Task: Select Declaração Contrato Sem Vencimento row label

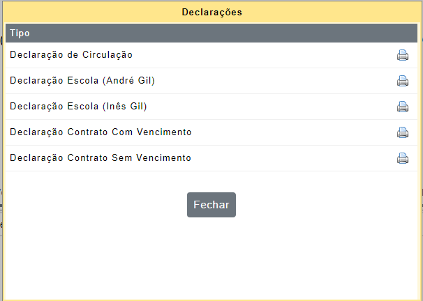Action: [x=101, y=157]
